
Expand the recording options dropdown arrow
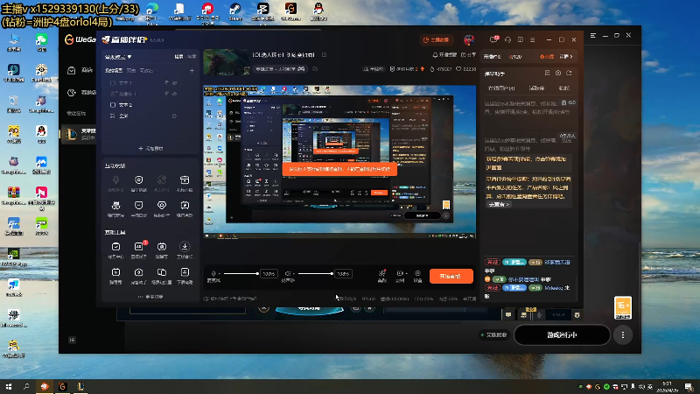406,273
